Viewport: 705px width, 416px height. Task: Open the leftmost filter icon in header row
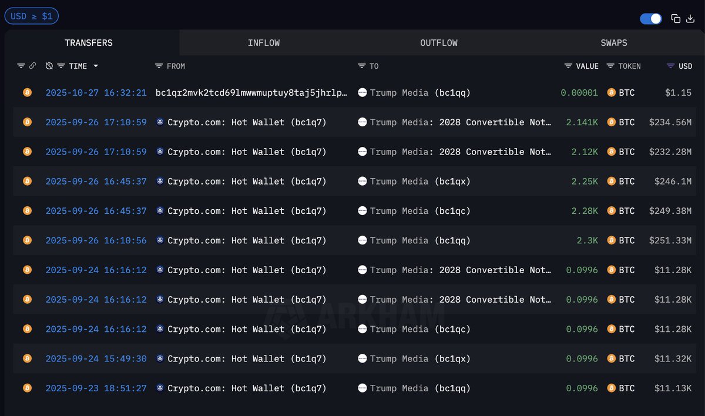tap(21, 66)
